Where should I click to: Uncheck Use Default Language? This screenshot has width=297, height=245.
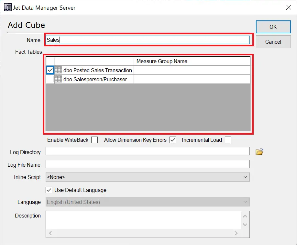(49, 190)
